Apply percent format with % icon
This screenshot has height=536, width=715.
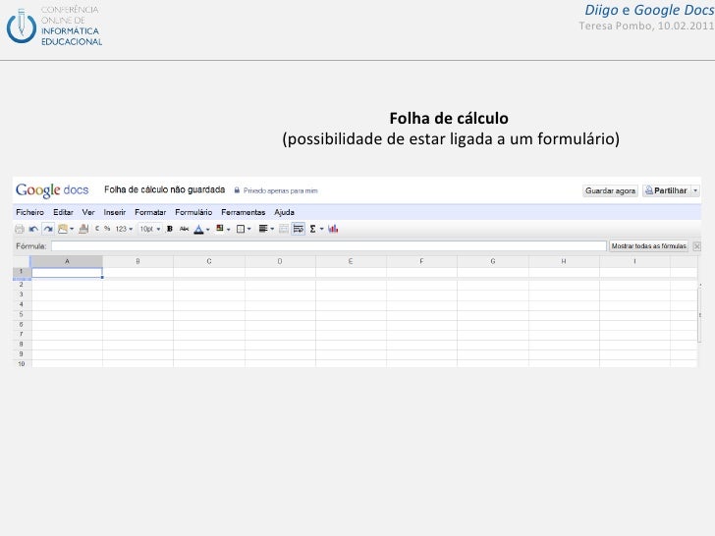click(107, 229)
